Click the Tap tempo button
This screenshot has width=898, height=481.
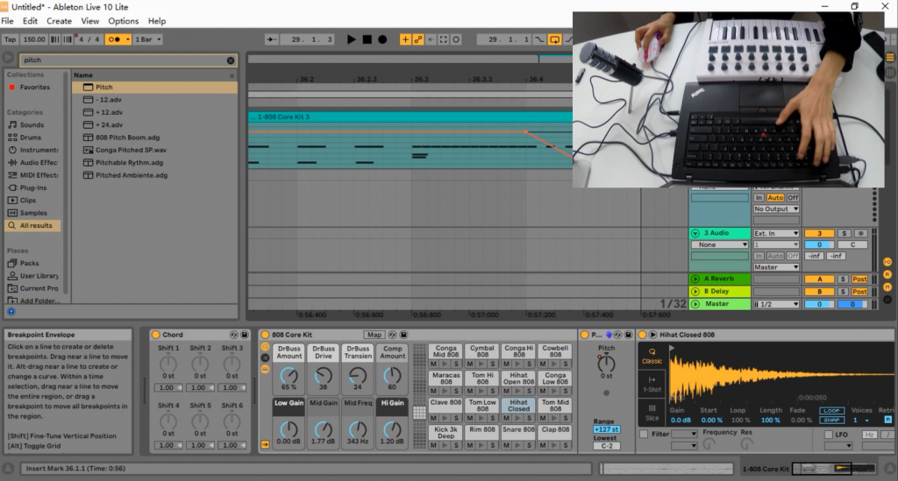coord(11,39)
